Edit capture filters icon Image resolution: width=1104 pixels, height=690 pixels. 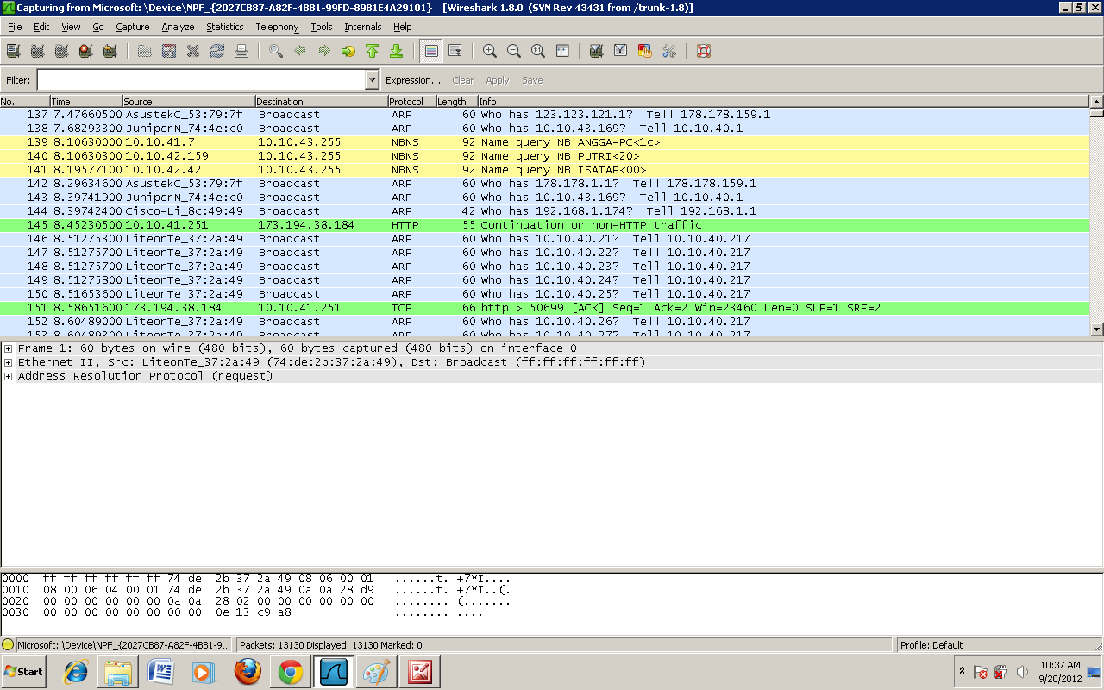(x=596, y=51)
